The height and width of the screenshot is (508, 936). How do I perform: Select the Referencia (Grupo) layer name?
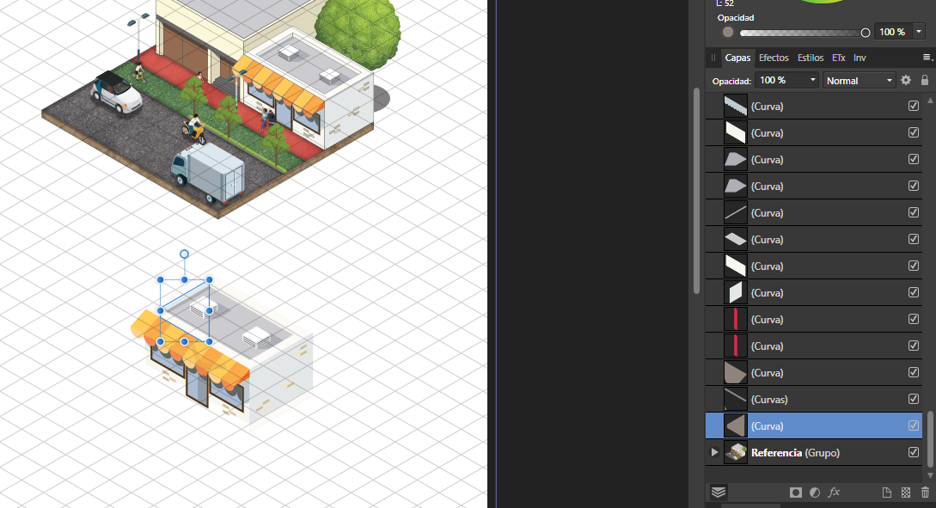pyautogui.click(x=795, y=452)
